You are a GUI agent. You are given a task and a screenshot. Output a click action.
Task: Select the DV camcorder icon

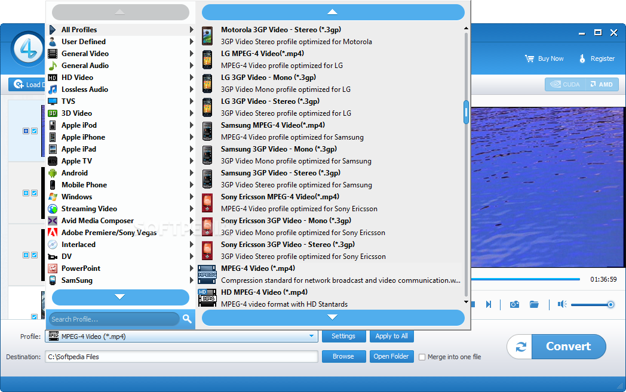53,257
